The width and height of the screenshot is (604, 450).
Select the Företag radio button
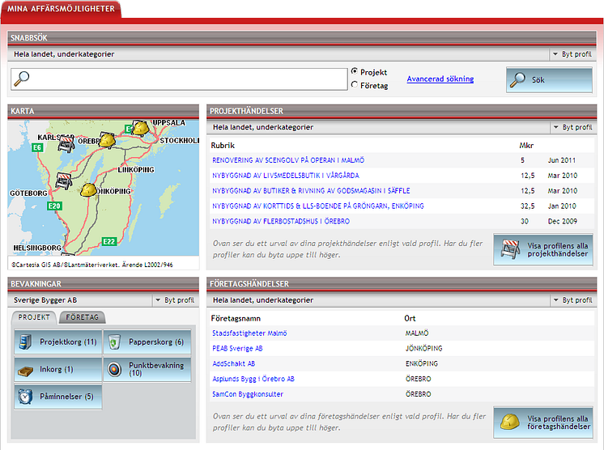click(x=355, y=85)
